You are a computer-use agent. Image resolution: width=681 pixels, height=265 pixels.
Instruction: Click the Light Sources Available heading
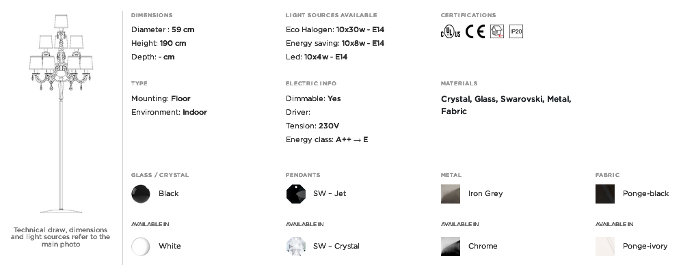pos(331,15)
